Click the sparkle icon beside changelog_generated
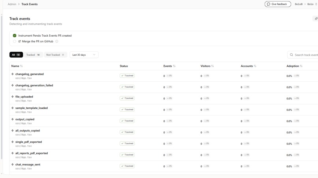Viewport: 318px width, 178px height. point(13,74)
